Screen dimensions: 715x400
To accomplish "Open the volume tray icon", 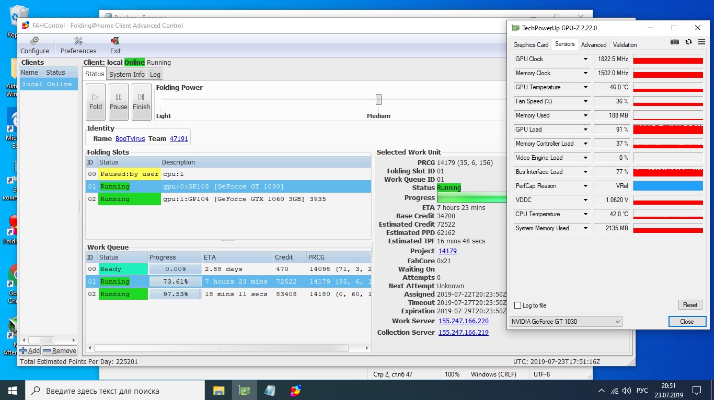I will pos(627,391).
